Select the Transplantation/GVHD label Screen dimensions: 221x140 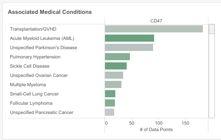pos(33,29)
